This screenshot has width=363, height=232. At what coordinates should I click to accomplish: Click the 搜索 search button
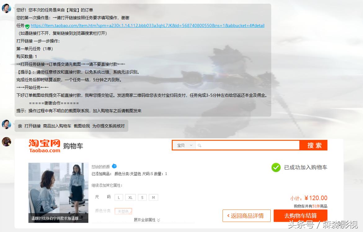pyautogui.click(x=313, y=145)
